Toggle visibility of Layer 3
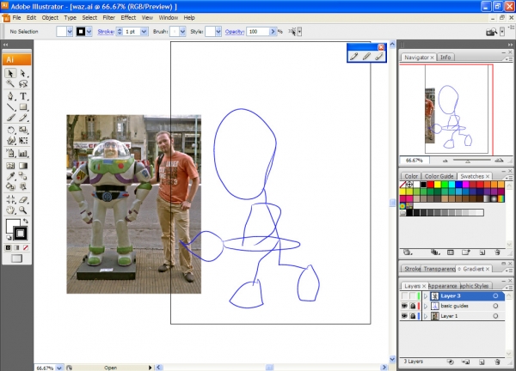This screenshot has width=516, height=371. click(404, 296)
